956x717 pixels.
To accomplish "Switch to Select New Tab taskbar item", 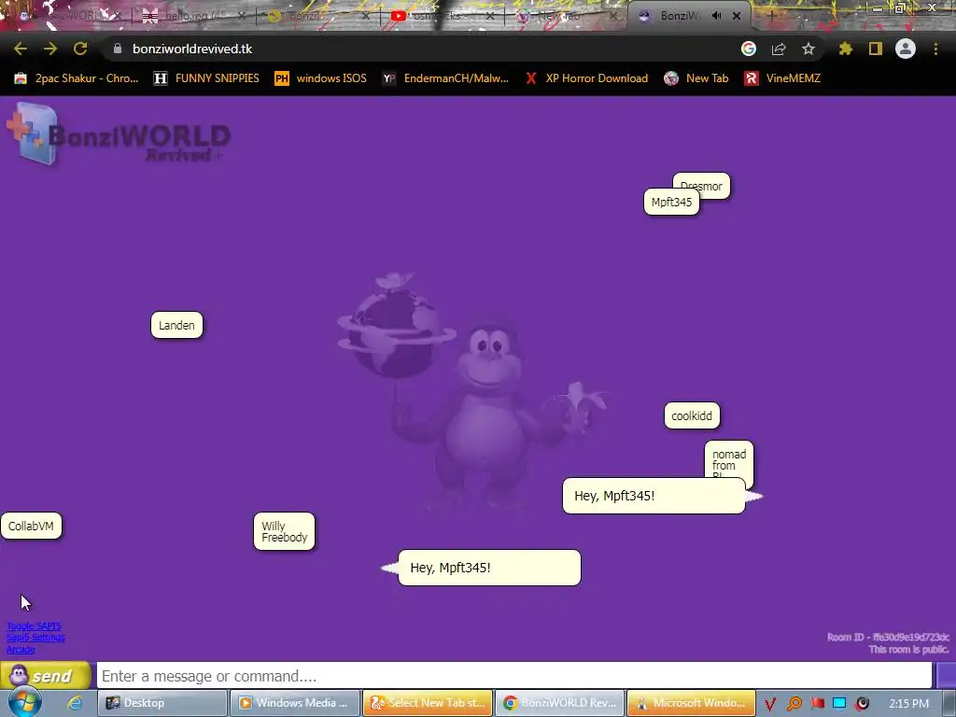I will tap(428, 703).
